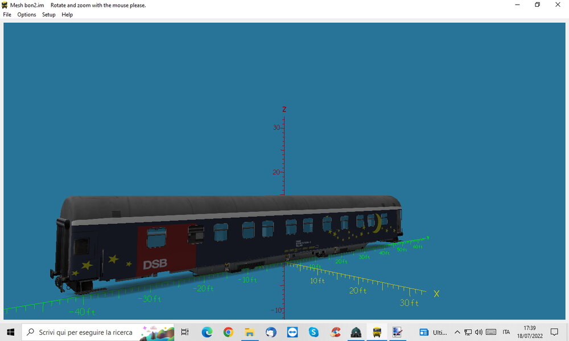This screenshot has width=569, height=341.
Task: Click the ITA language indicator
Action: (506, 332)
